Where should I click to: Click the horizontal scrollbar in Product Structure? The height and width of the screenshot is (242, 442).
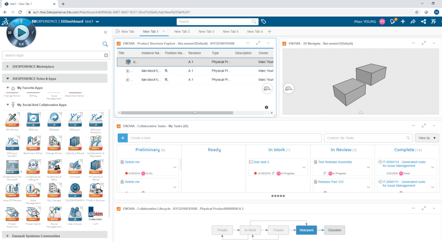click(x=177, y=113)
